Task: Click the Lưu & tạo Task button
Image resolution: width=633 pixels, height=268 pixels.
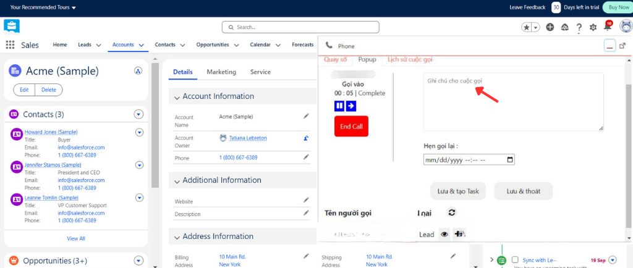Action: [x=458, y=191]
